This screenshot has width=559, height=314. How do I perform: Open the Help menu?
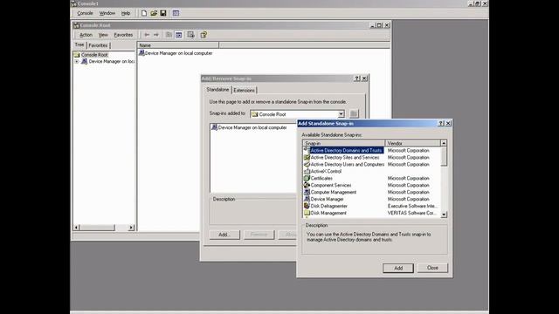click(126, 13)
